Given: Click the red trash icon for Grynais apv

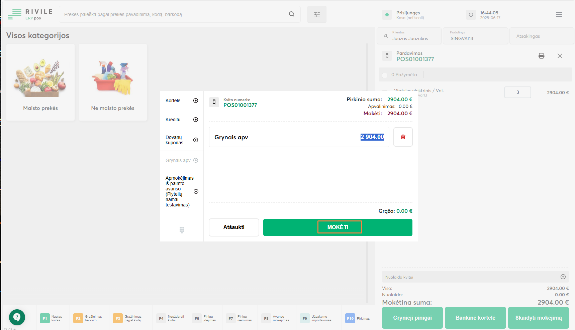Looking at the screenshot, I should point(403,137).
